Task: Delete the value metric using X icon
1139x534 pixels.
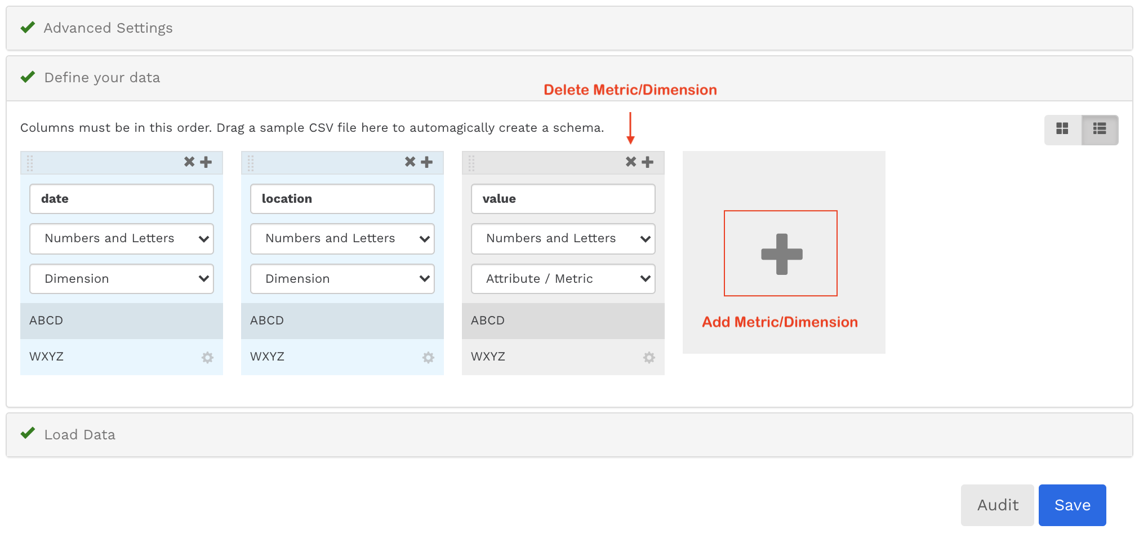Action: [631, 162]
